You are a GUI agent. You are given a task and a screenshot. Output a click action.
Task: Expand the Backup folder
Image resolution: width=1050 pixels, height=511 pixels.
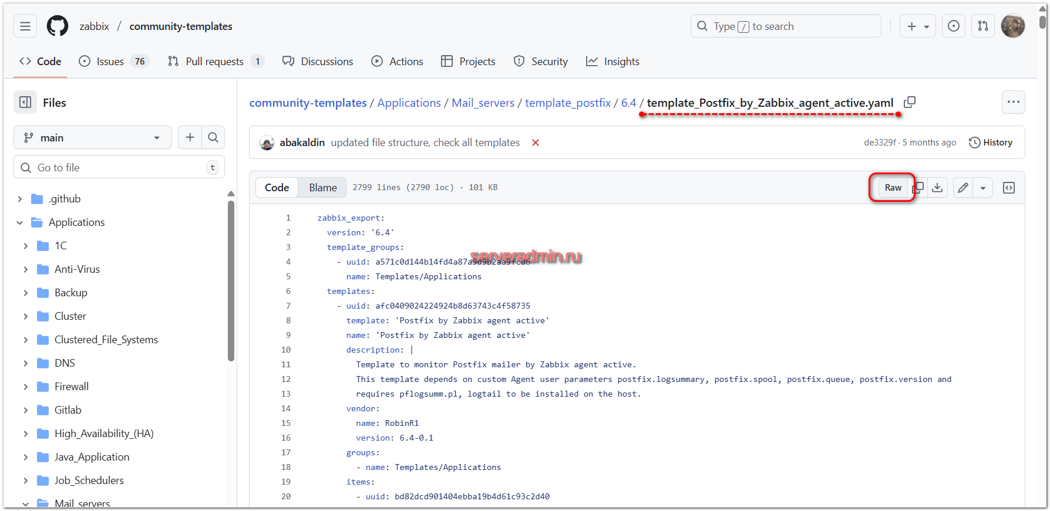[25, 293]
